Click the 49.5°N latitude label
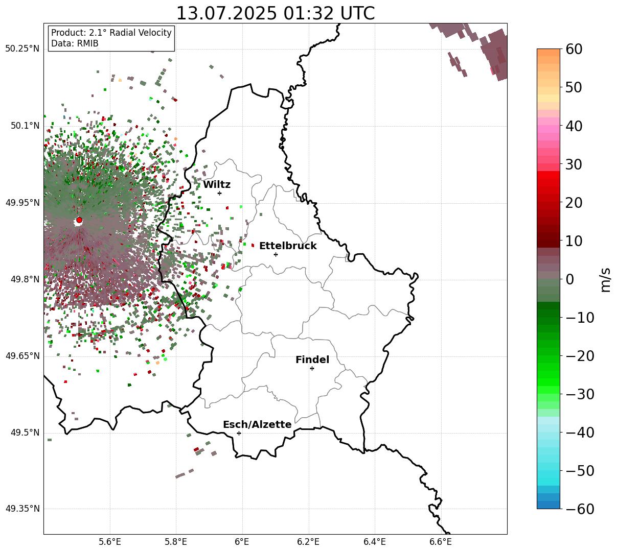 point(25,433)
